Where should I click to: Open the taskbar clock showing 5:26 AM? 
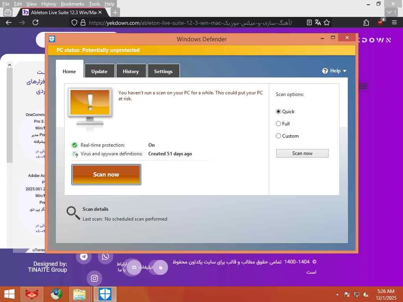[386, 295]
